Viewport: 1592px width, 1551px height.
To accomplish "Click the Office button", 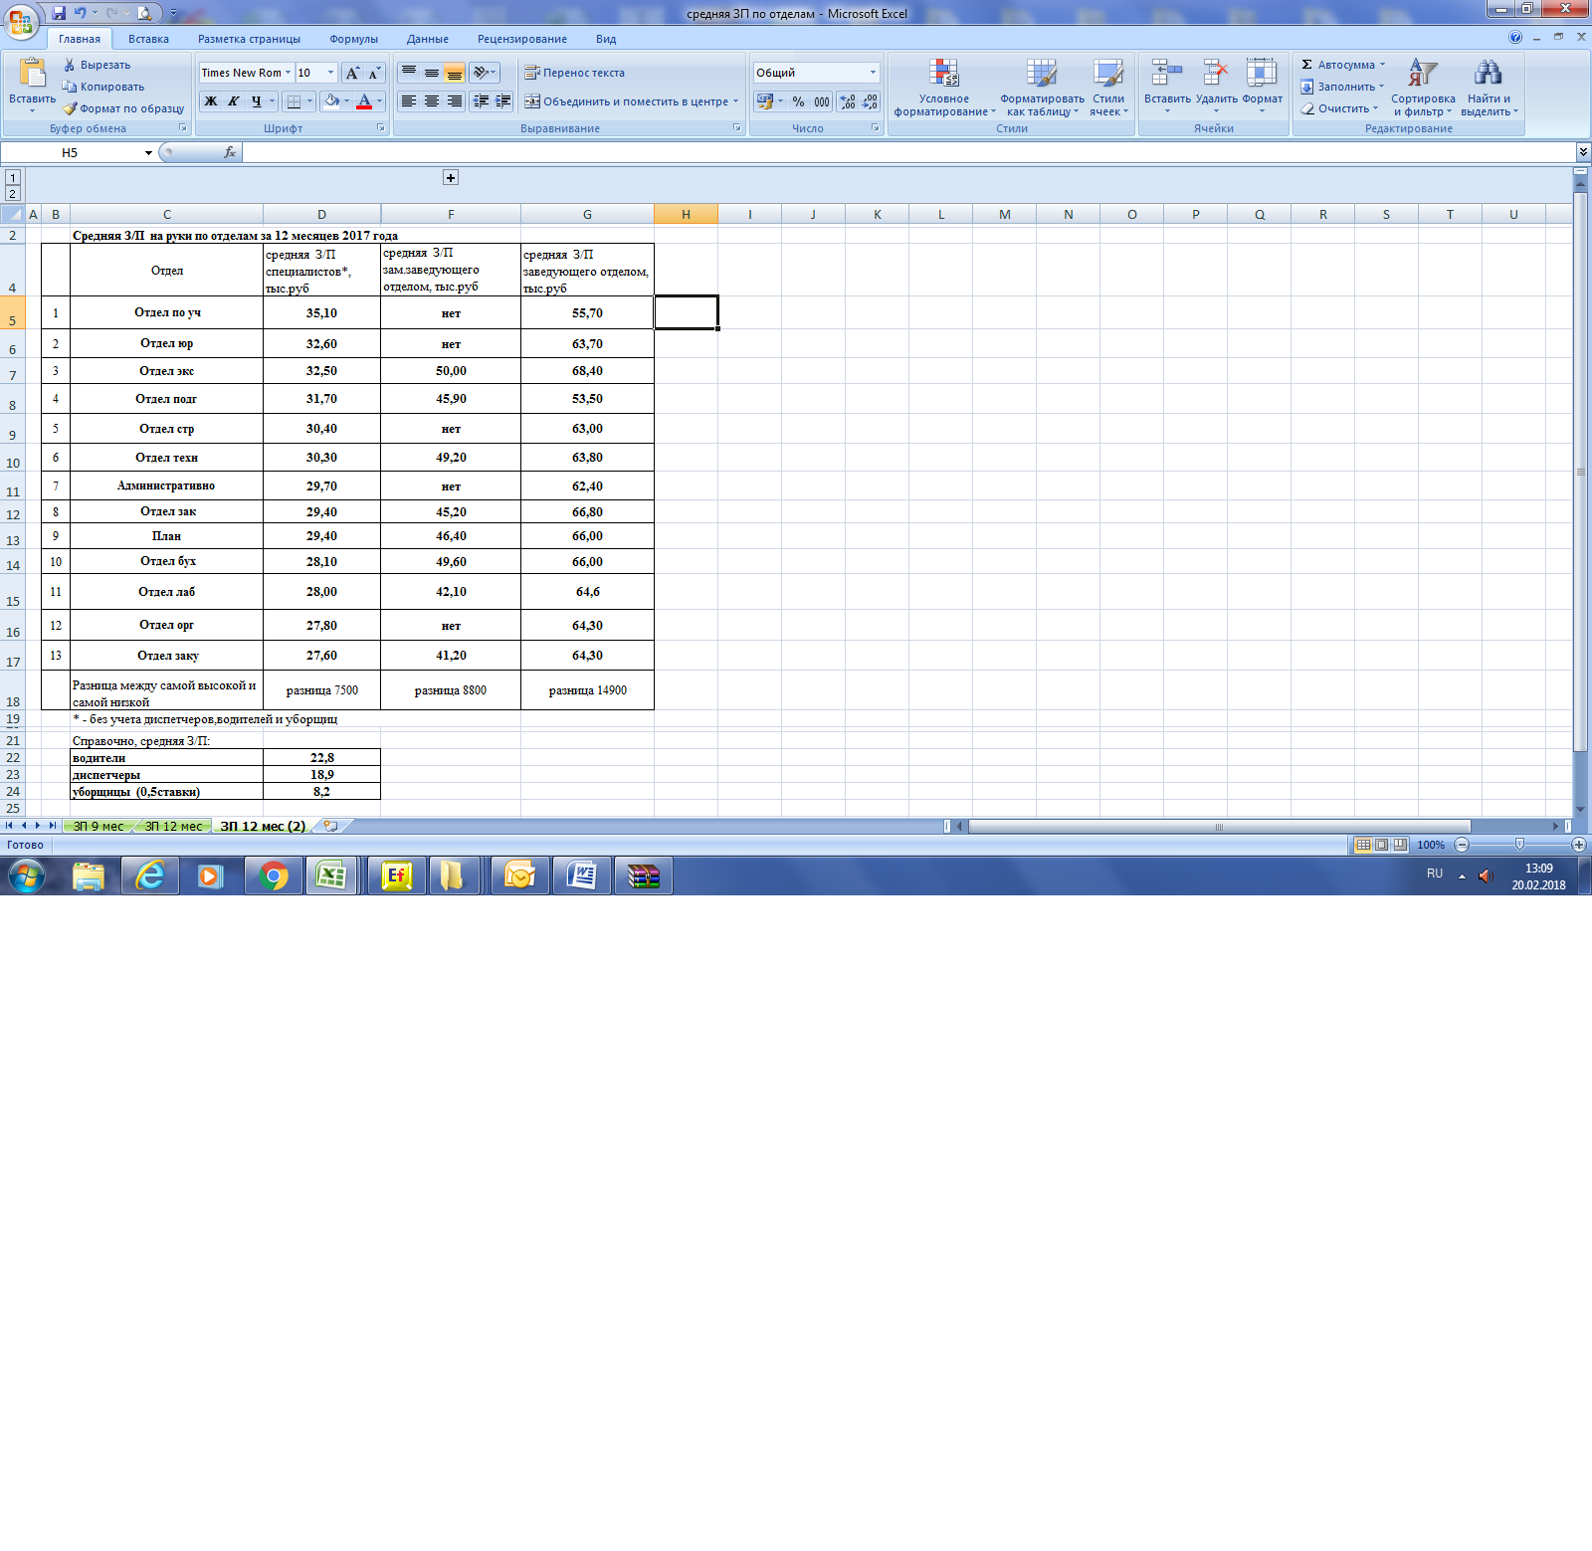I will [x=20, y=20].
